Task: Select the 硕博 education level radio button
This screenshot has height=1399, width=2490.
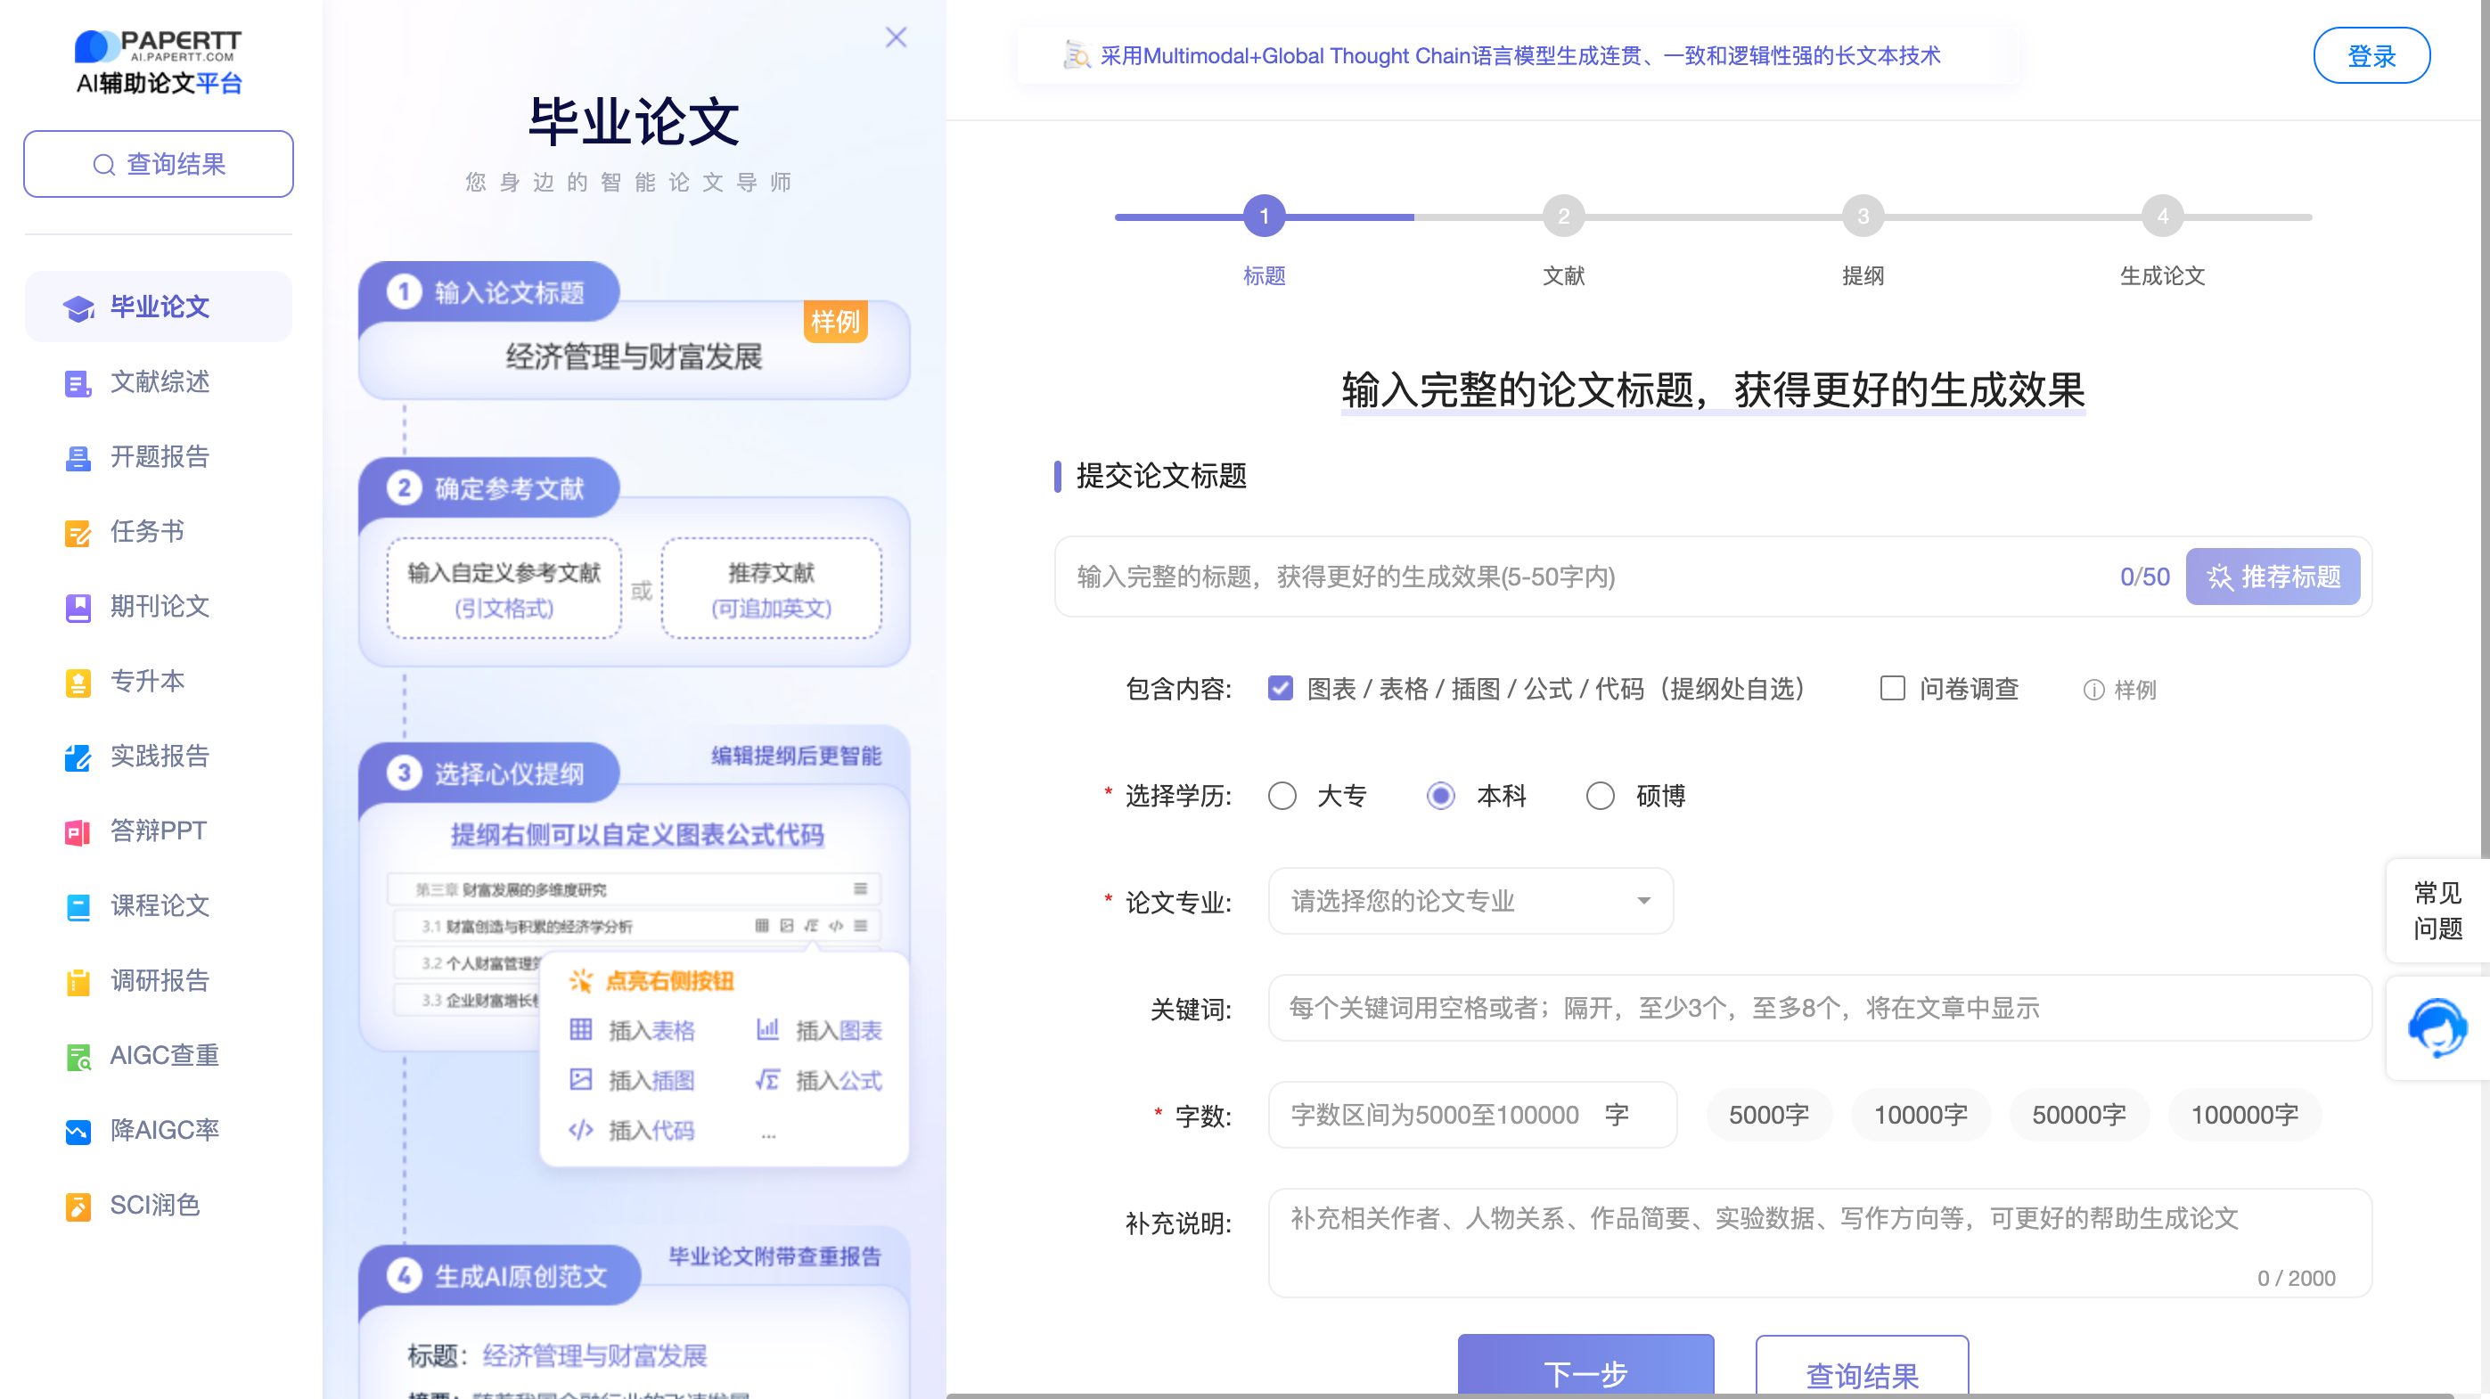Action: 1600,795
